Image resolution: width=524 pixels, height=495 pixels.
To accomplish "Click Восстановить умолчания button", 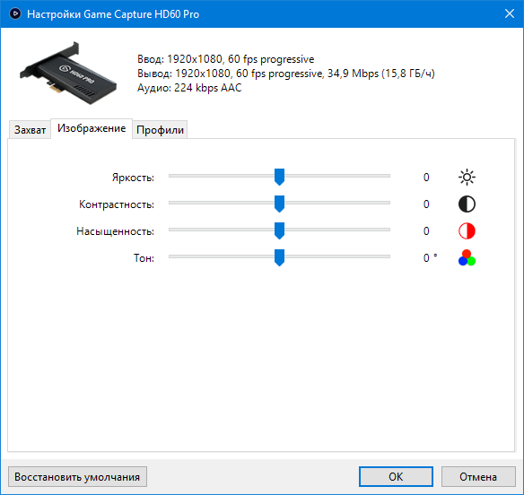I will [x=77, y=477].
